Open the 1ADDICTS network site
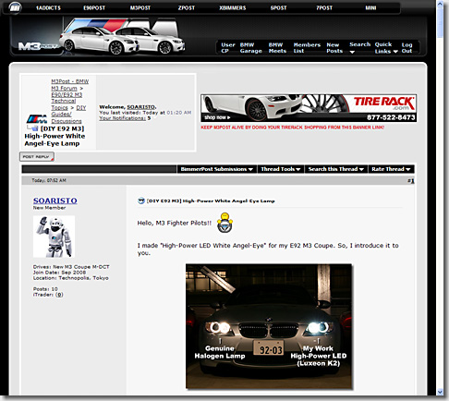Viewport: 449px width, 401px height. coord(48,8)
